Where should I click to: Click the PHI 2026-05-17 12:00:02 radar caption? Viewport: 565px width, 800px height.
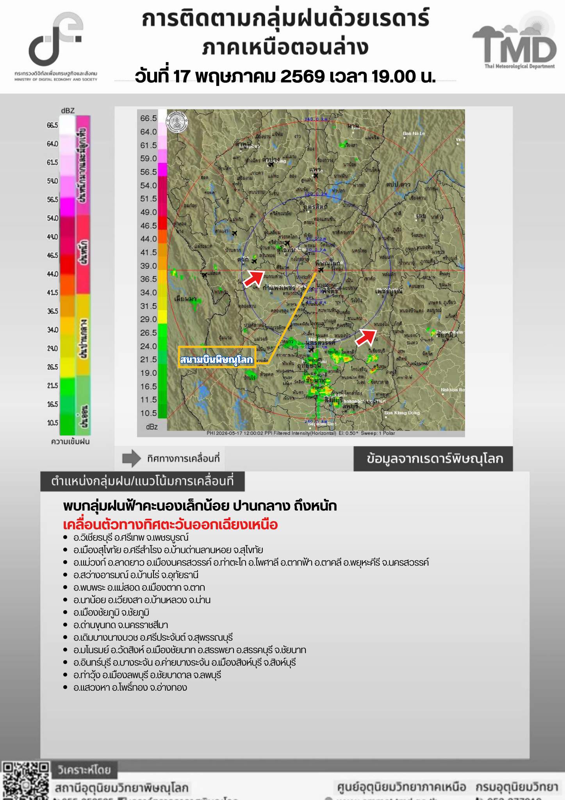coord(301,433)
